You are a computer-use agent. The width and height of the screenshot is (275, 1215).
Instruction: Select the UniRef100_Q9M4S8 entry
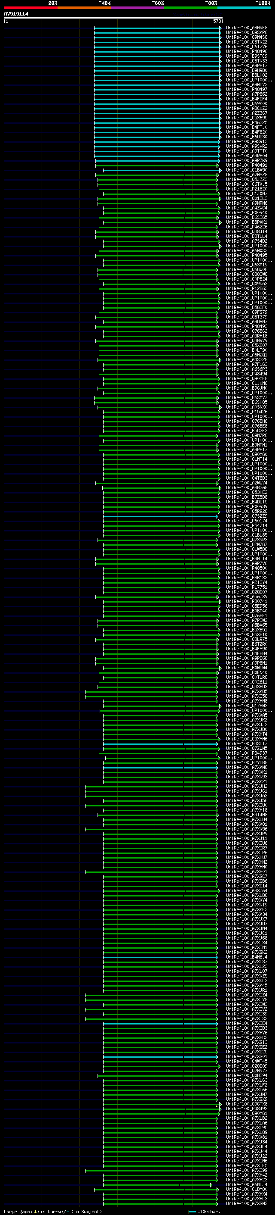coord(246,38)
